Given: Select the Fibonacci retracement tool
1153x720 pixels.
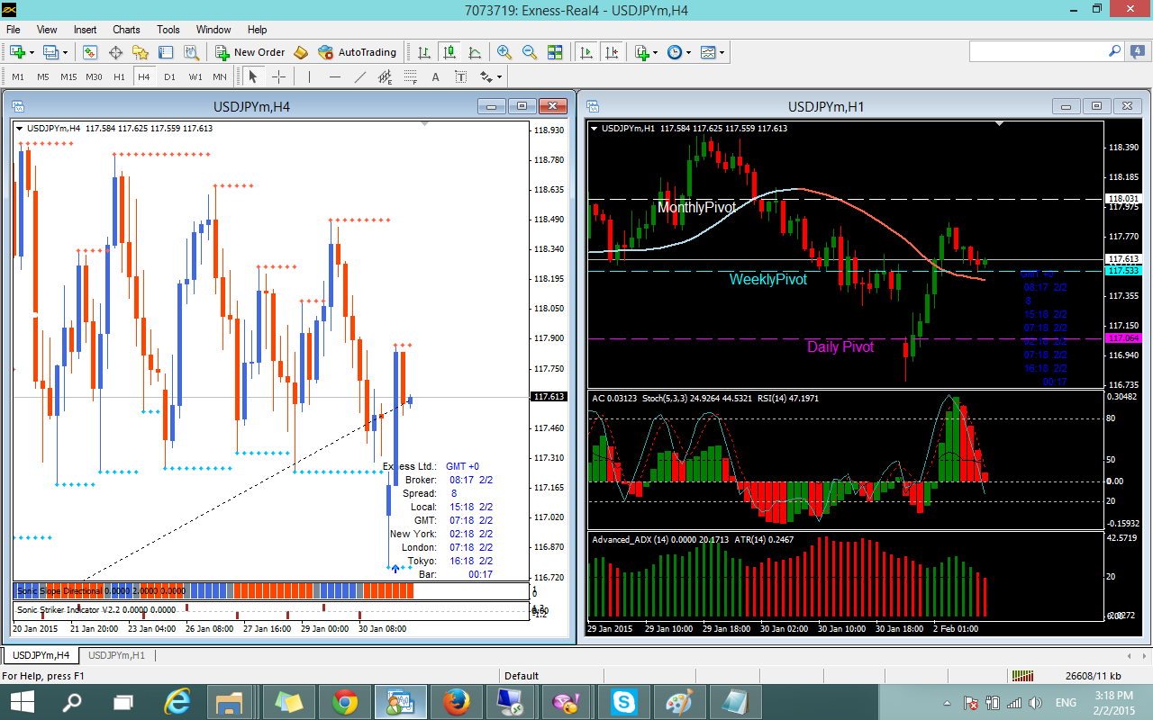Looking at the screenshot, I should pos(411,76).
